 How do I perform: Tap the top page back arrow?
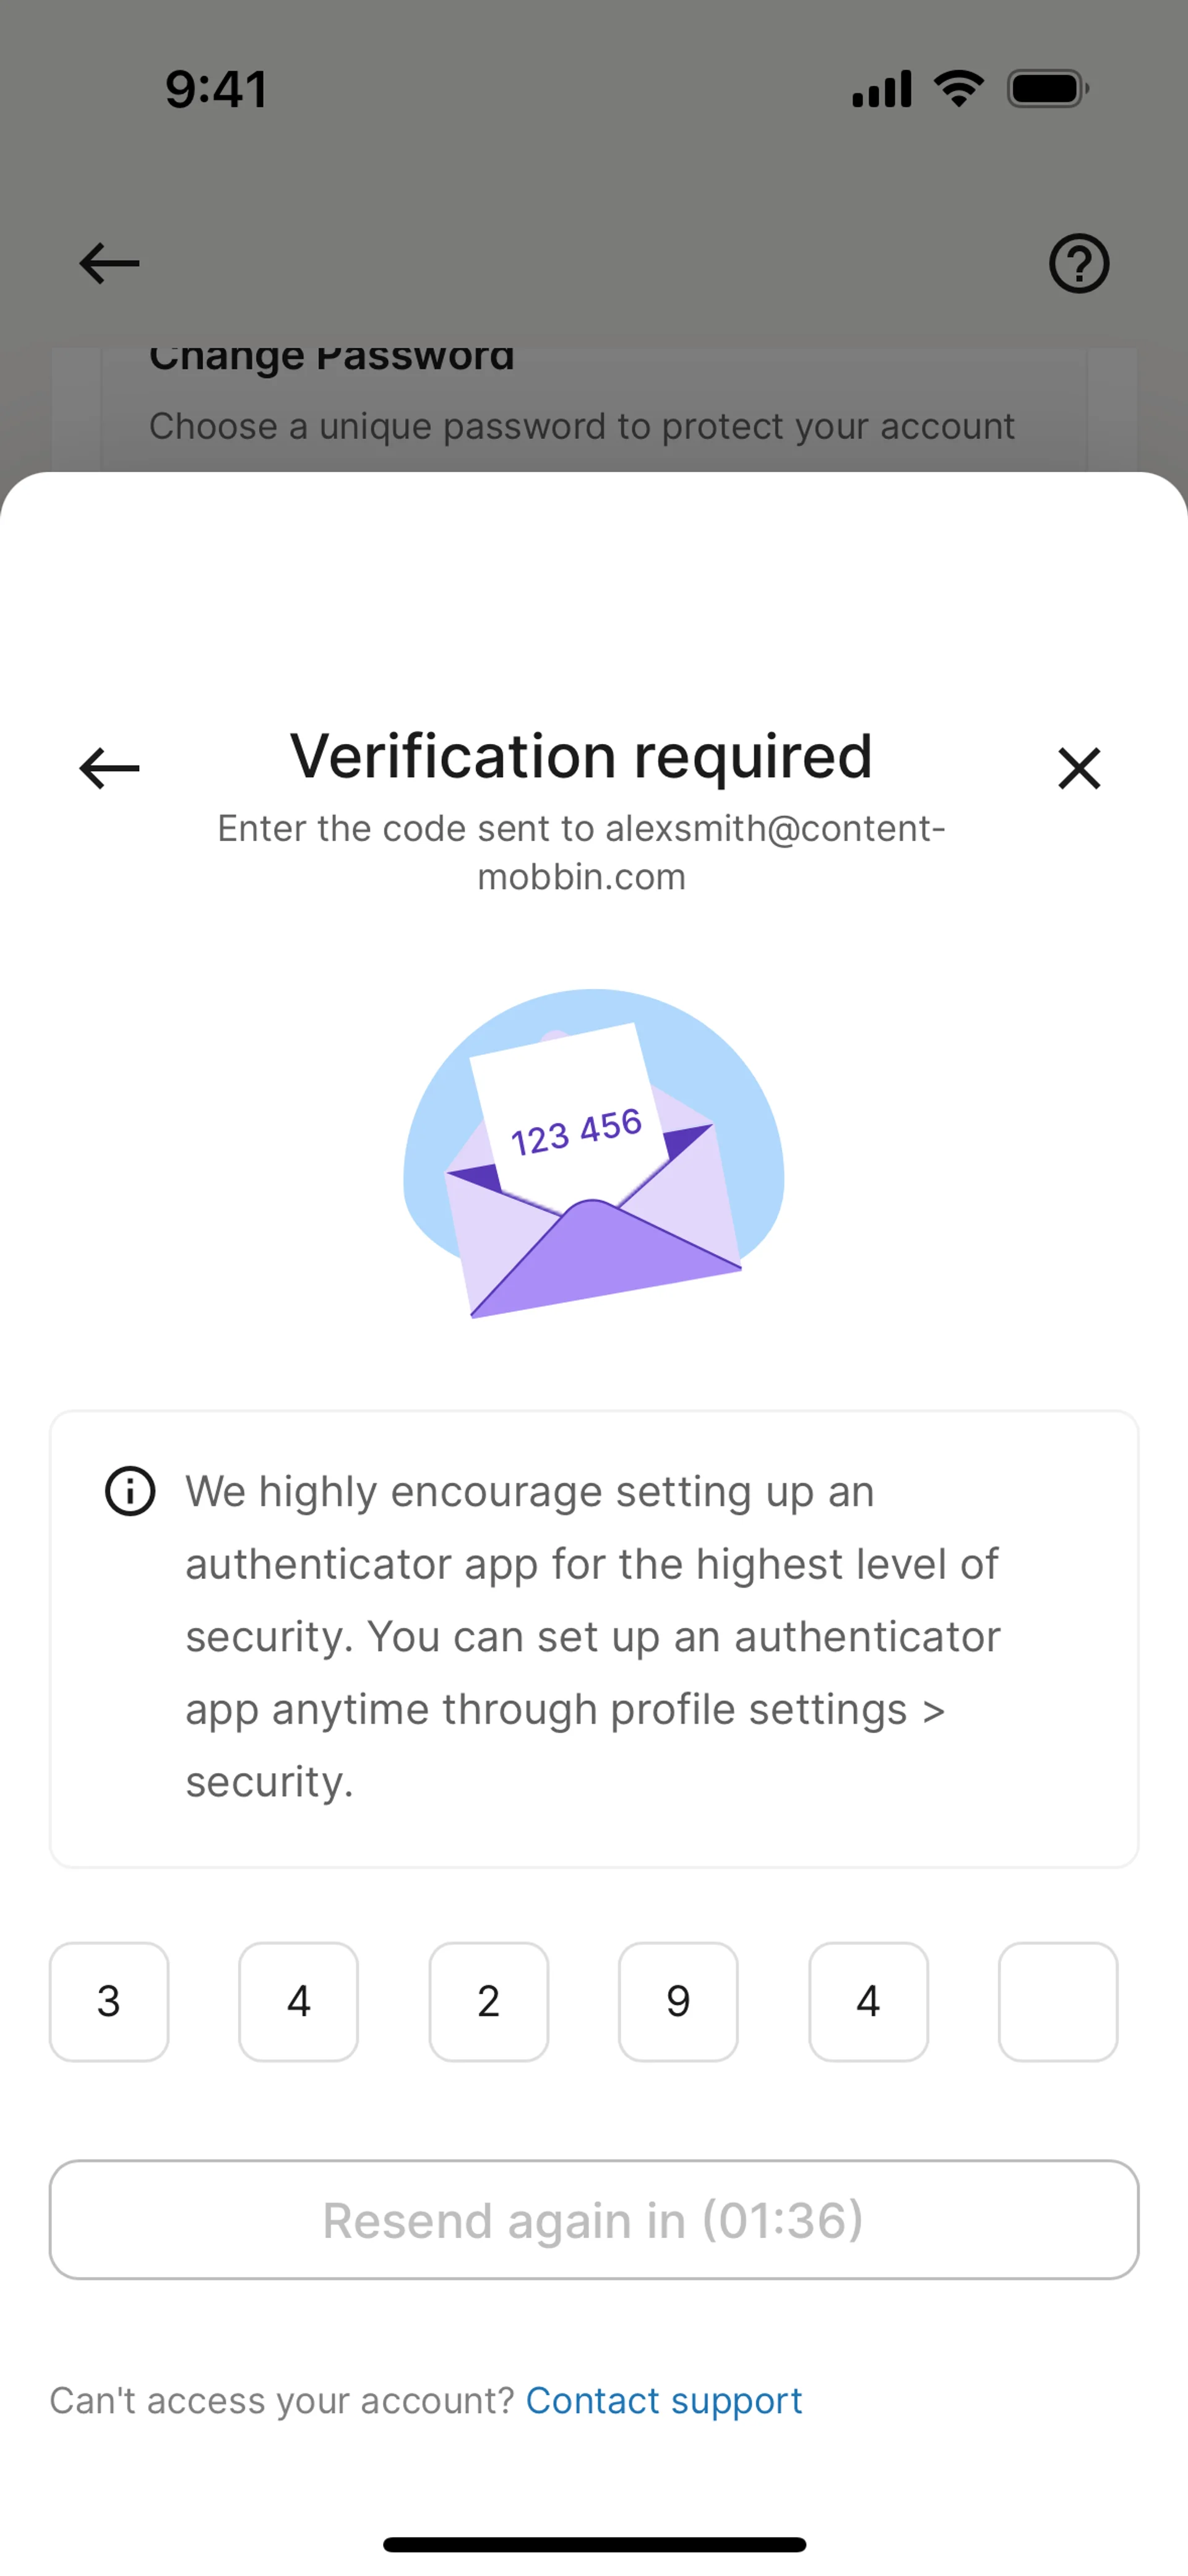tap(109, 264)
